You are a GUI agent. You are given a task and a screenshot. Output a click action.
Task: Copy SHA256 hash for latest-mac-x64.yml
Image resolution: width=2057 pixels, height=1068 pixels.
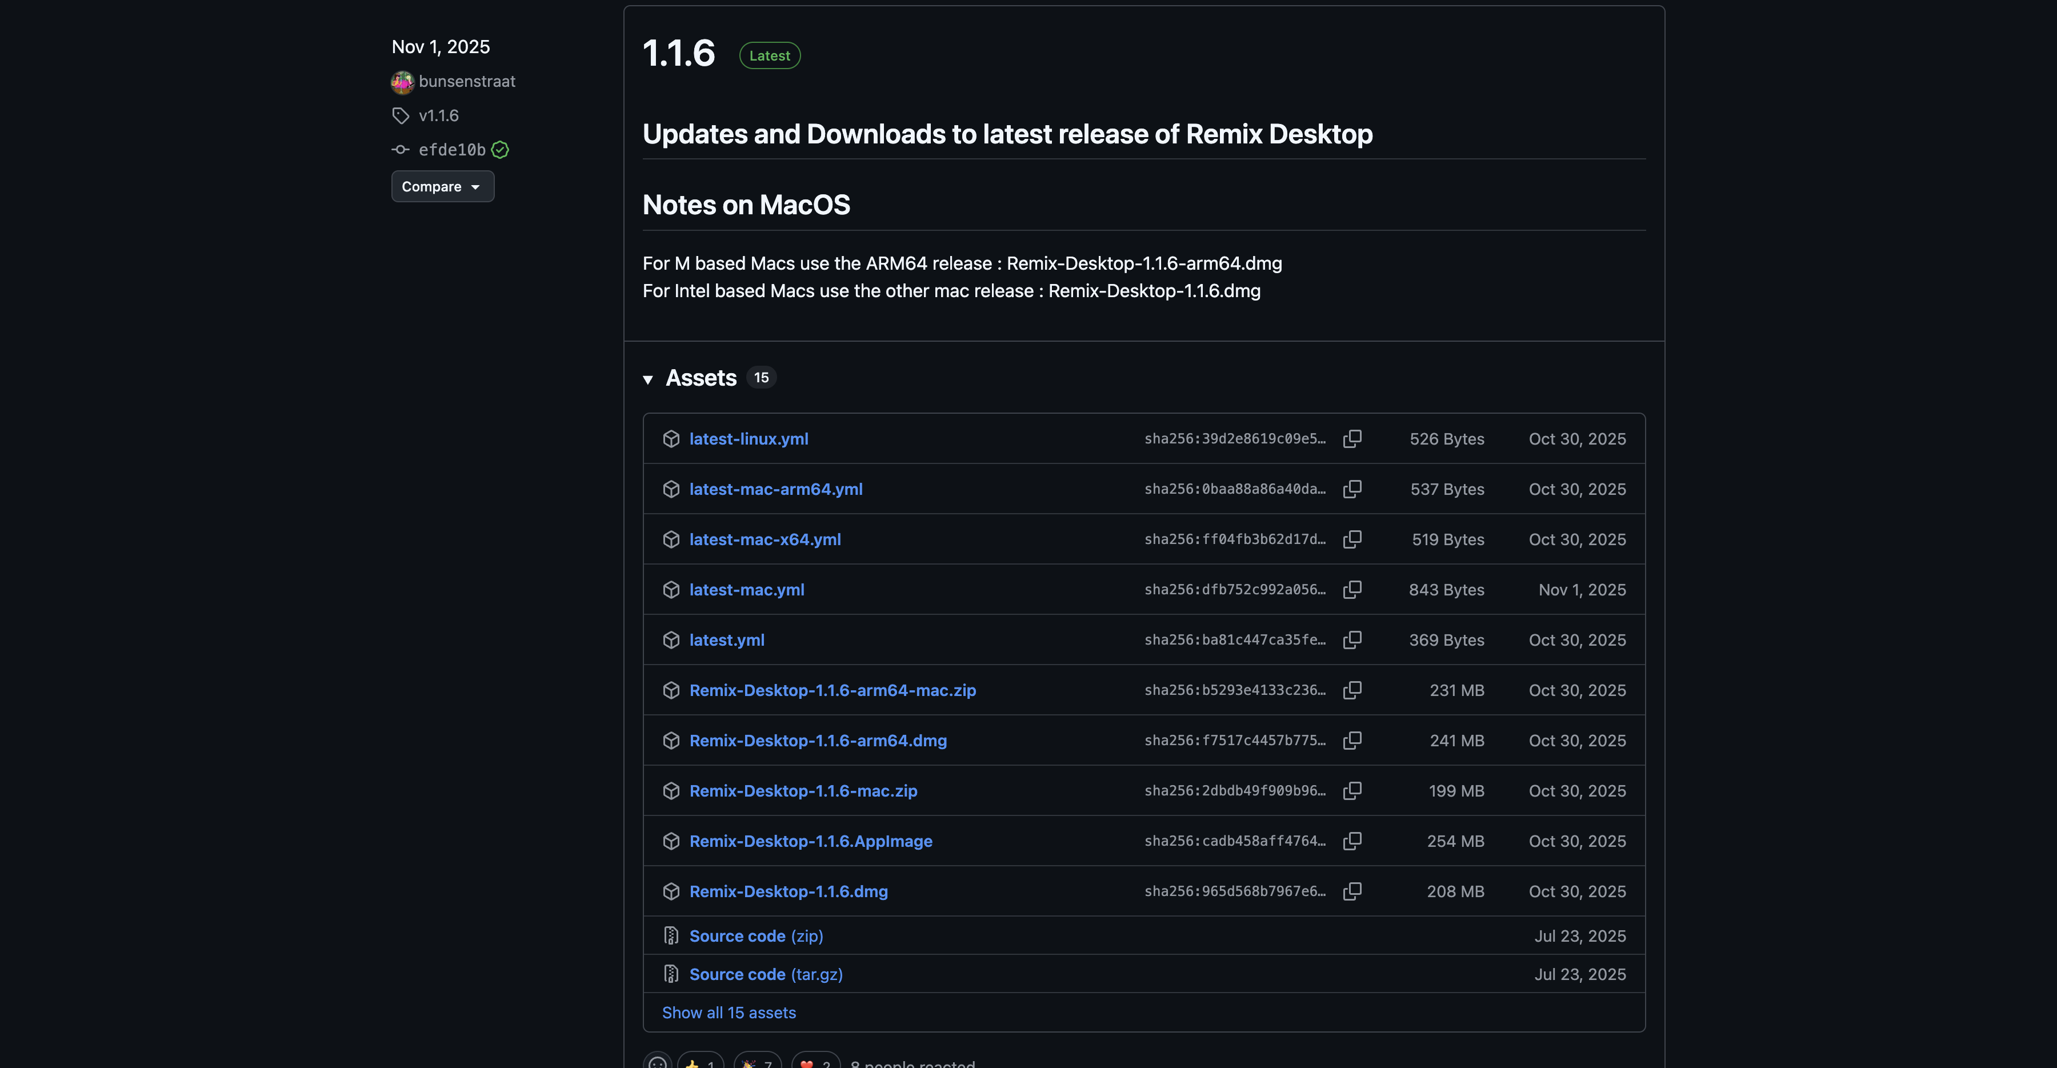coord(1352,539)
